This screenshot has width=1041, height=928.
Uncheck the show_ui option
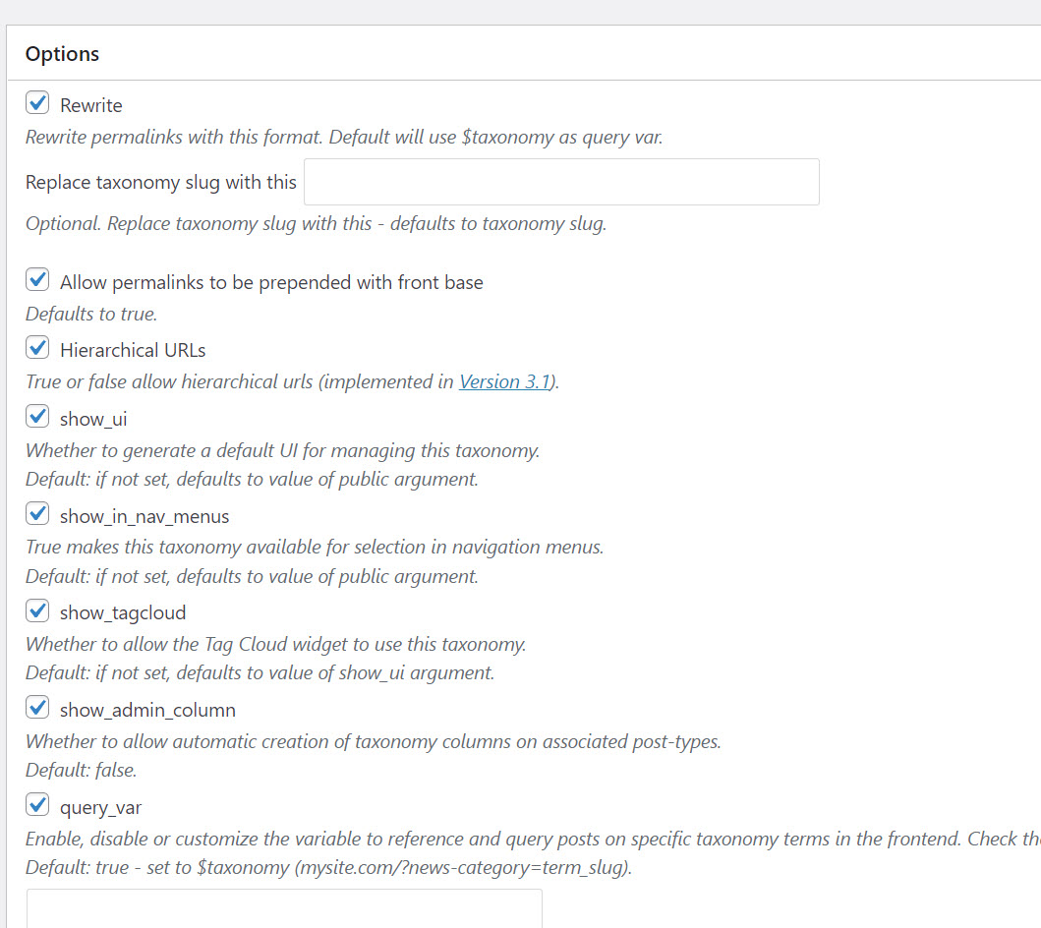(x=37, y=416)
